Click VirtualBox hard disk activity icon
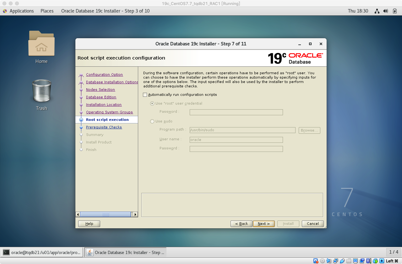Viewport: 402px width, 264px height. pos(316,261)
